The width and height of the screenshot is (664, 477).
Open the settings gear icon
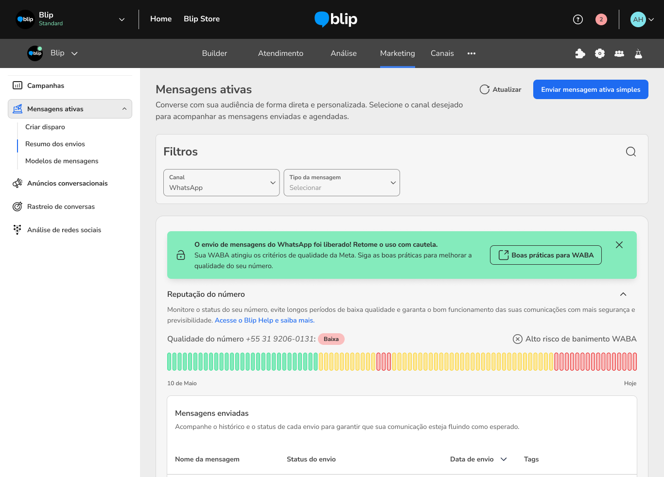[x=599, y=53]
